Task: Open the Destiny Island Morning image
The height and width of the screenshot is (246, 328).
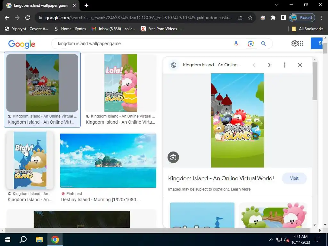Action: pyautogui.click(x=108, y=160)
